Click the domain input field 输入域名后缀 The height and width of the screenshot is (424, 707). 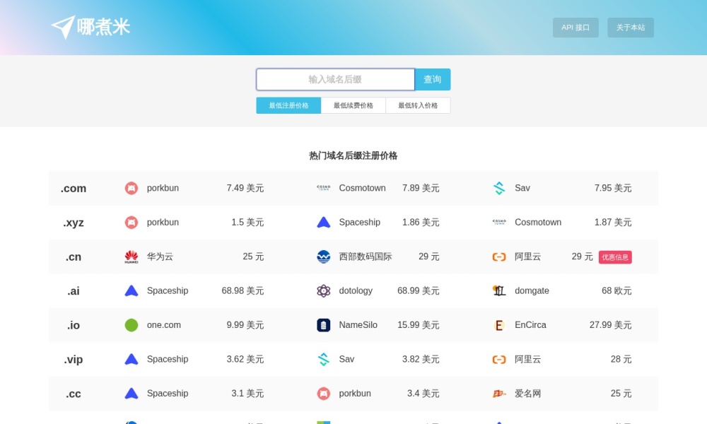pos(335,79)
